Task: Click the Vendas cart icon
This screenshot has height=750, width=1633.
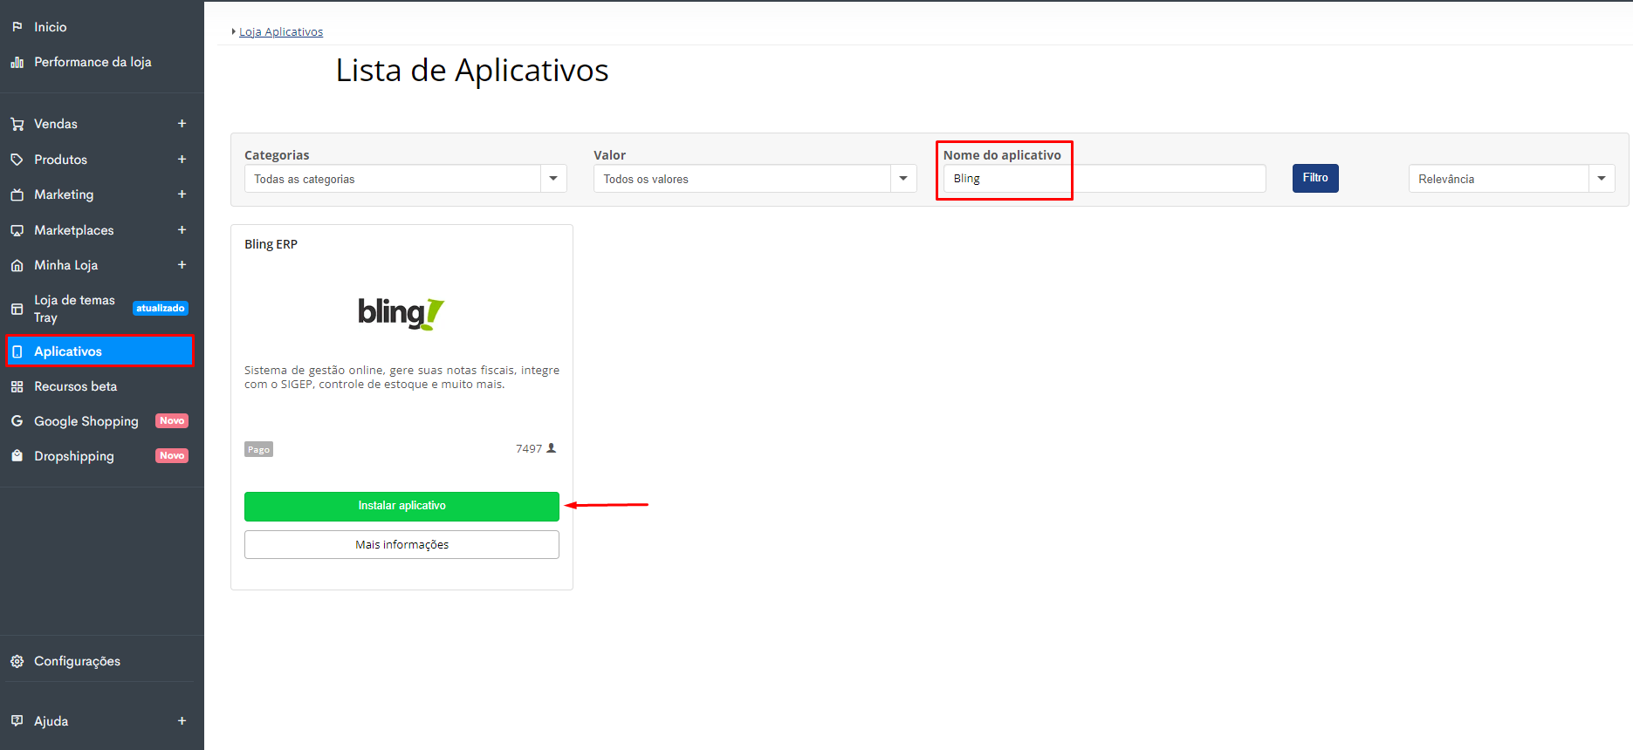Action: tap(17, 124)
